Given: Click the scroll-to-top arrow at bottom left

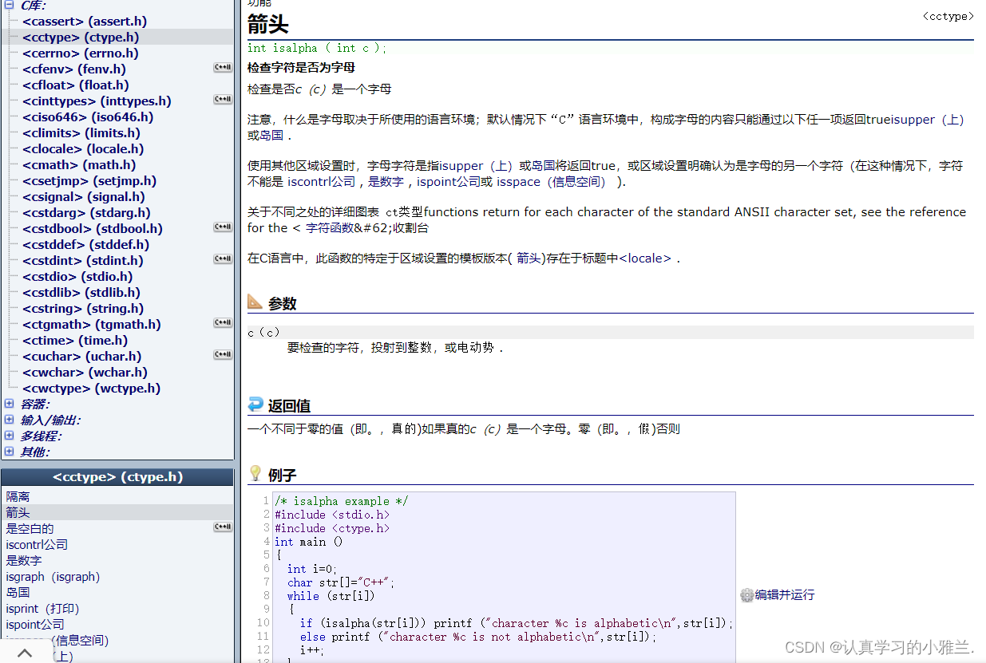Looking at the screenshot, I should 24,652.
